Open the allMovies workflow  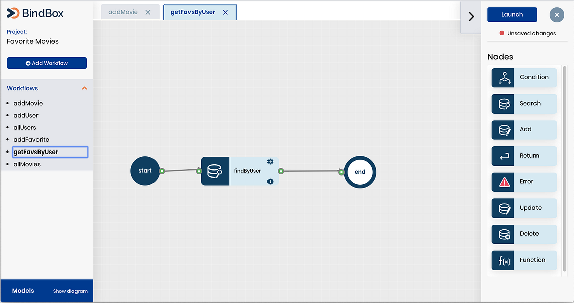tap(27, 164)
